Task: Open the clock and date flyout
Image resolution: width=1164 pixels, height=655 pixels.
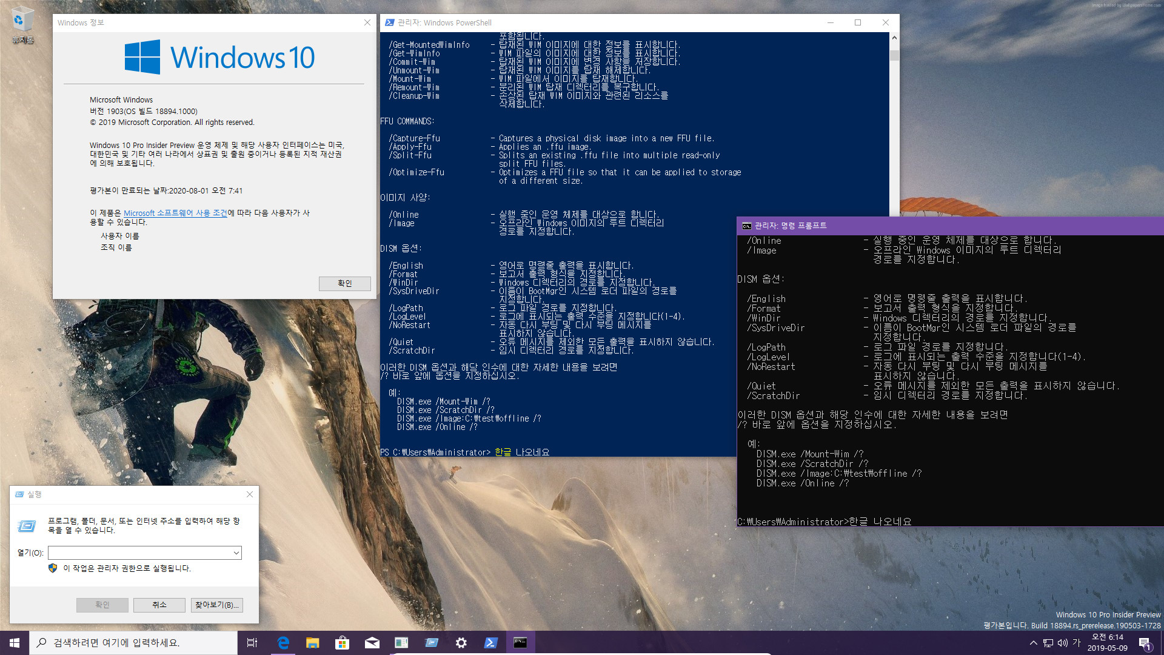Action: coord(1107,643)
